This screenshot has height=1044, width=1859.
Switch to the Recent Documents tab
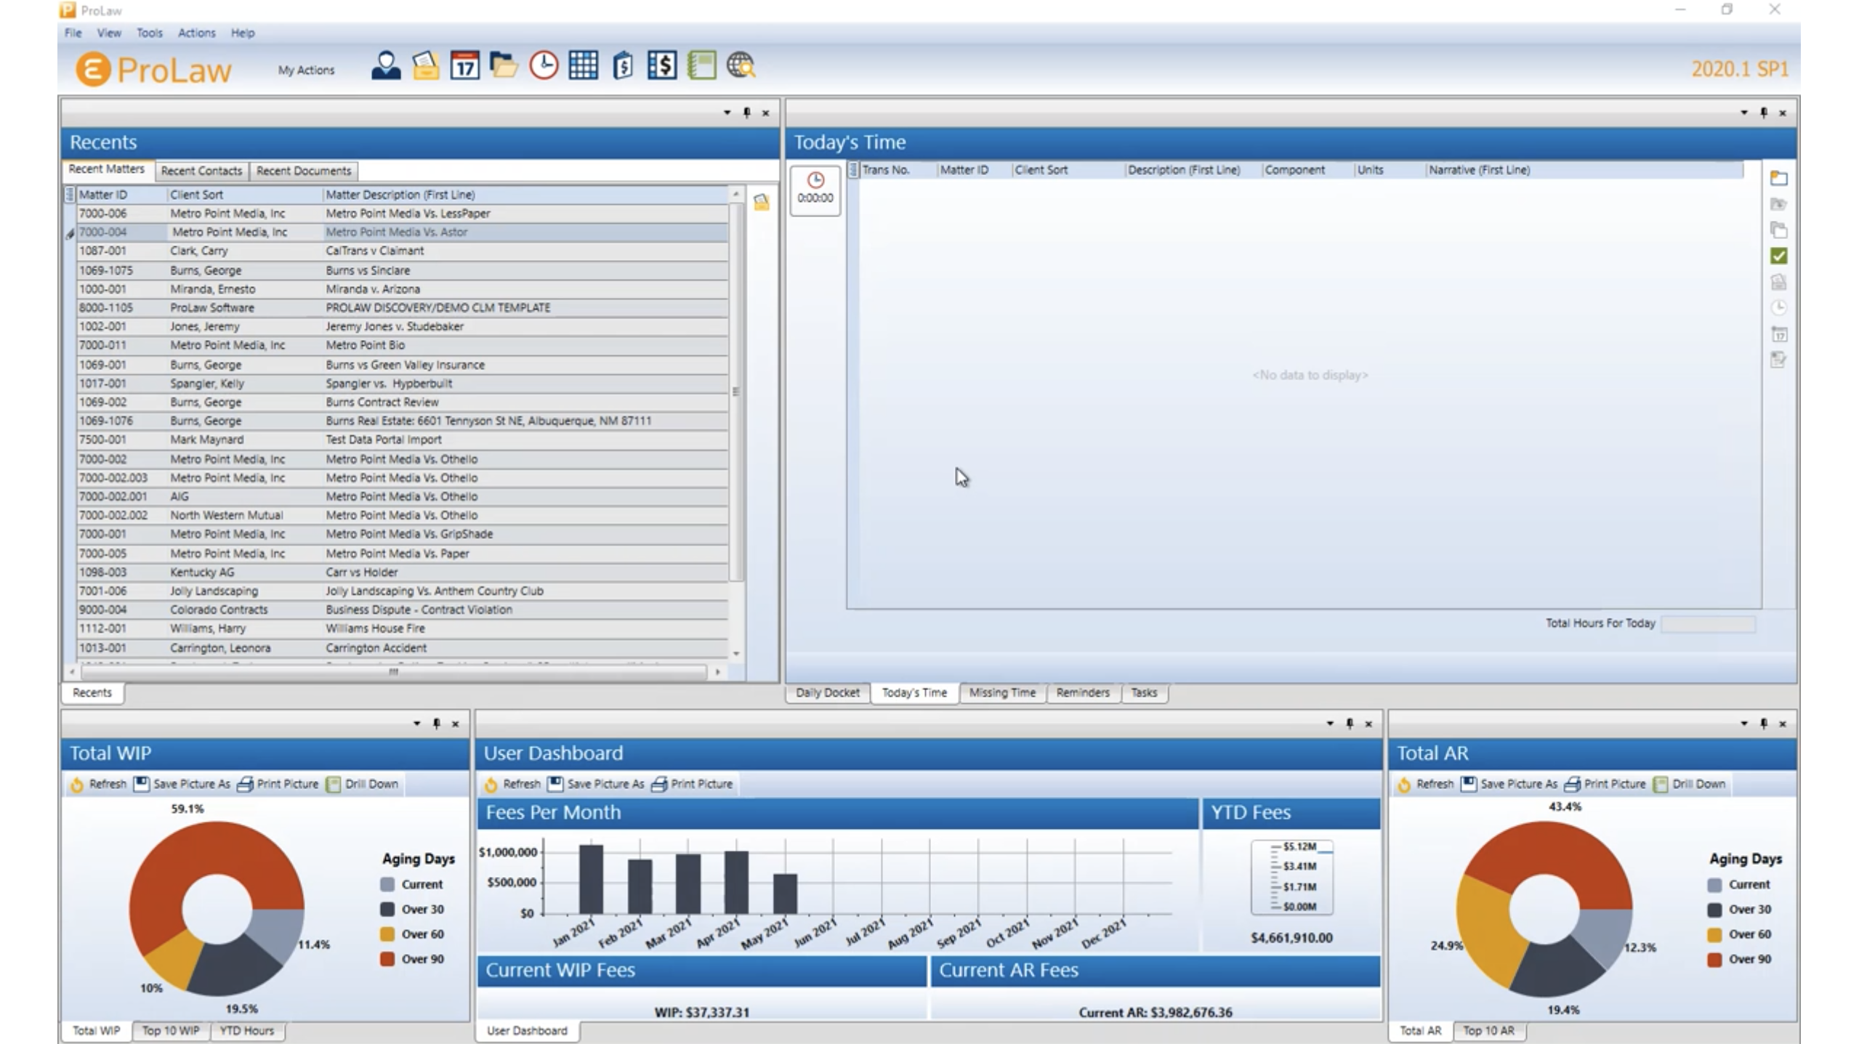[x=303, y=171]
